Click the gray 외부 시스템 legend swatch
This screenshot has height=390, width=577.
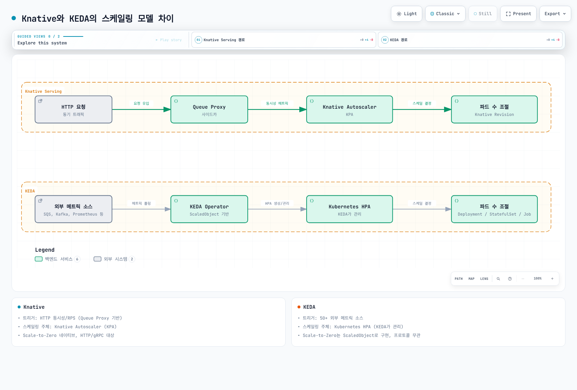click(97, 259)
